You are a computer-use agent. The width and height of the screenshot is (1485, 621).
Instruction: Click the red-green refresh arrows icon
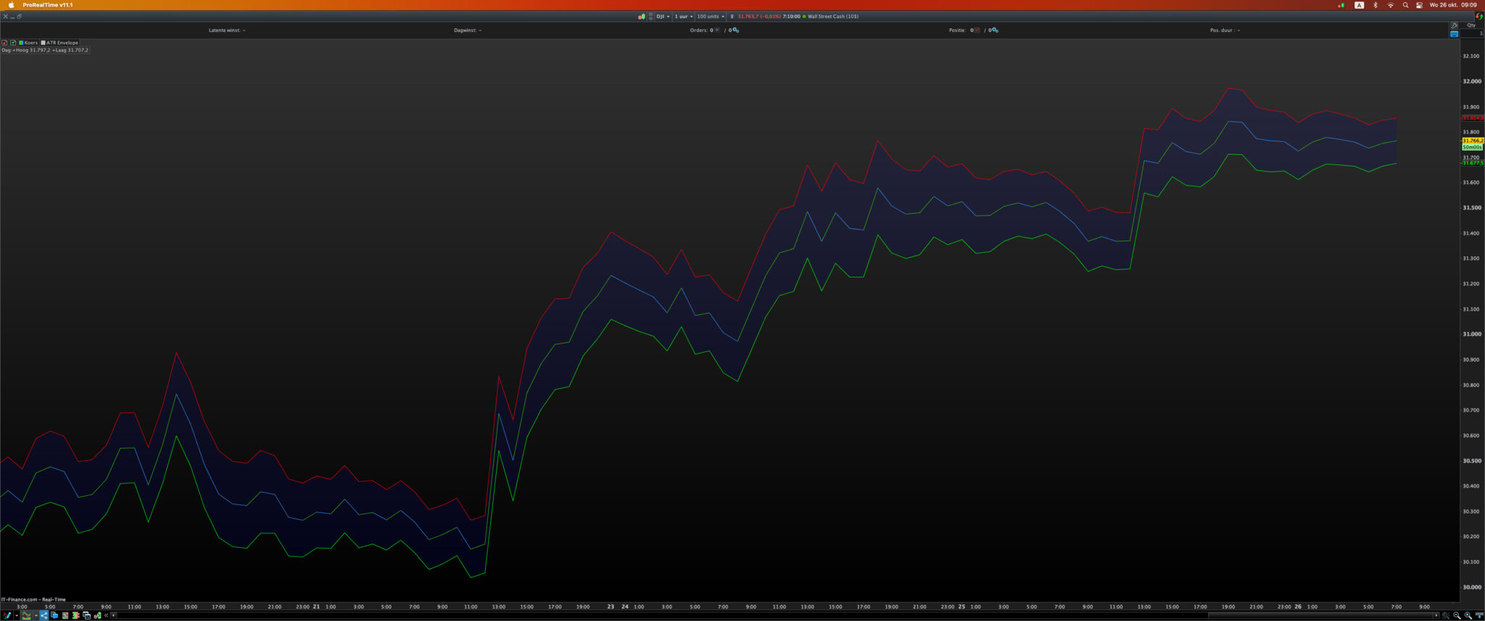(1479, 16)
